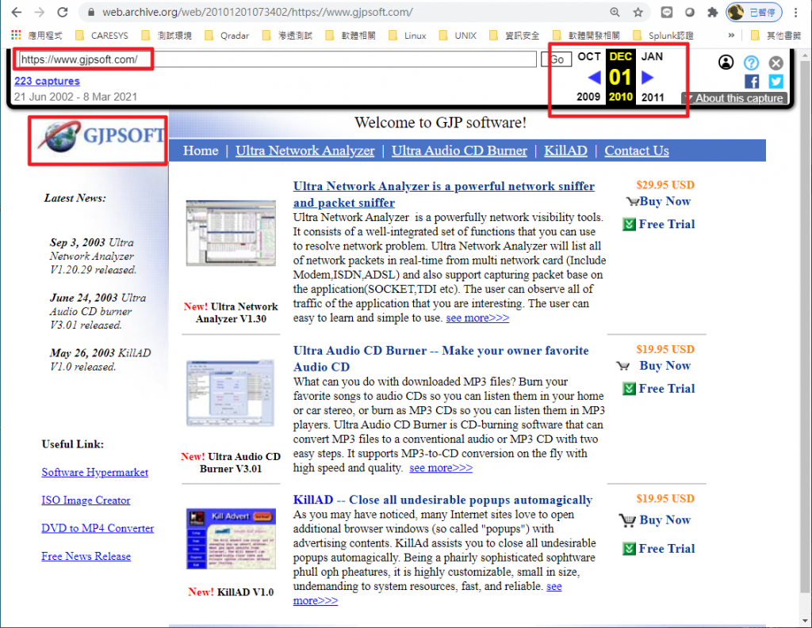Open the Linux bookmark folder
This screenshot has height=628, width=812.
tap(408, 35)
